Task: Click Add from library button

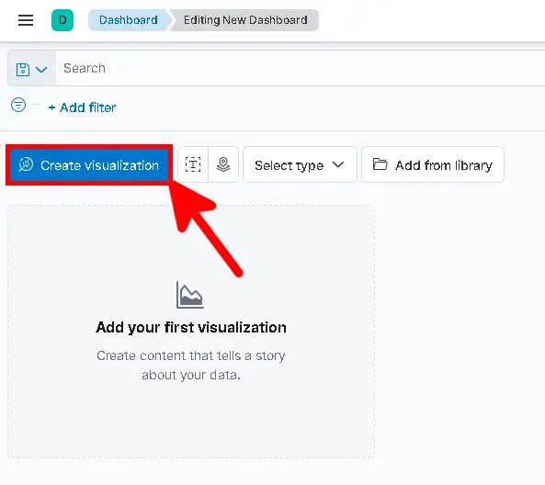Action: pos(433,164)
